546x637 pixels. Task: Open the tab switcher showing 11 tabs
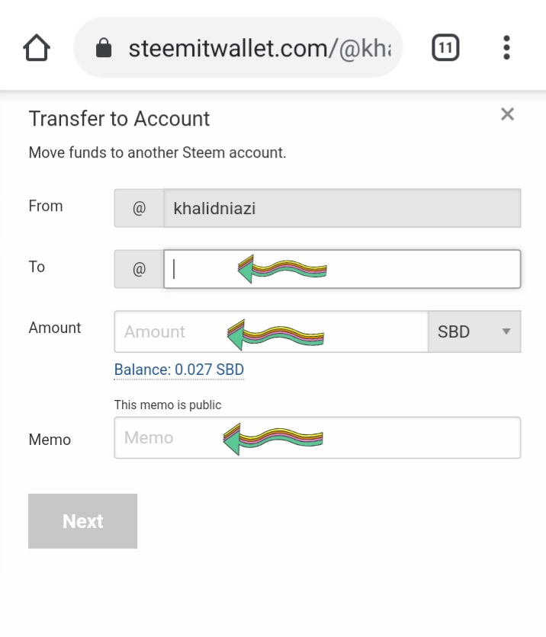(x=446, y=49)
